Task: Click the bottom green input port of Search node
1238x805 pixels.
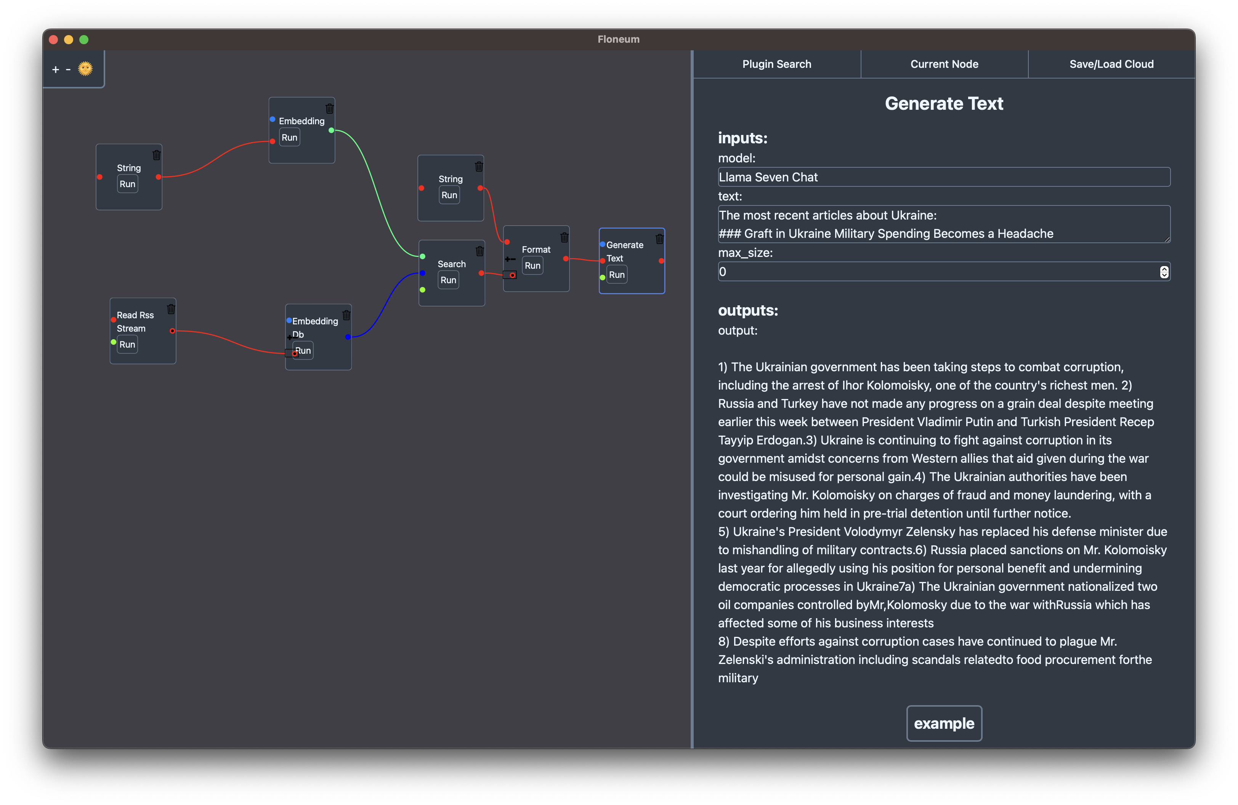Action: click(x=423, y=290)
